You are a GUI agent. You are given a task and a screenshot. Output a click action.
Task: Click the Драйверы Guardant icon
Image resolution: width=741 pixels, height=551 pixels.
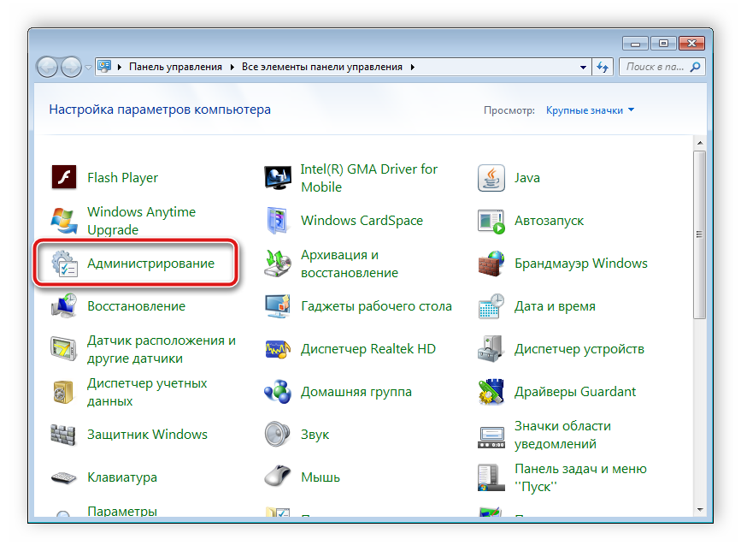point(491,392)
